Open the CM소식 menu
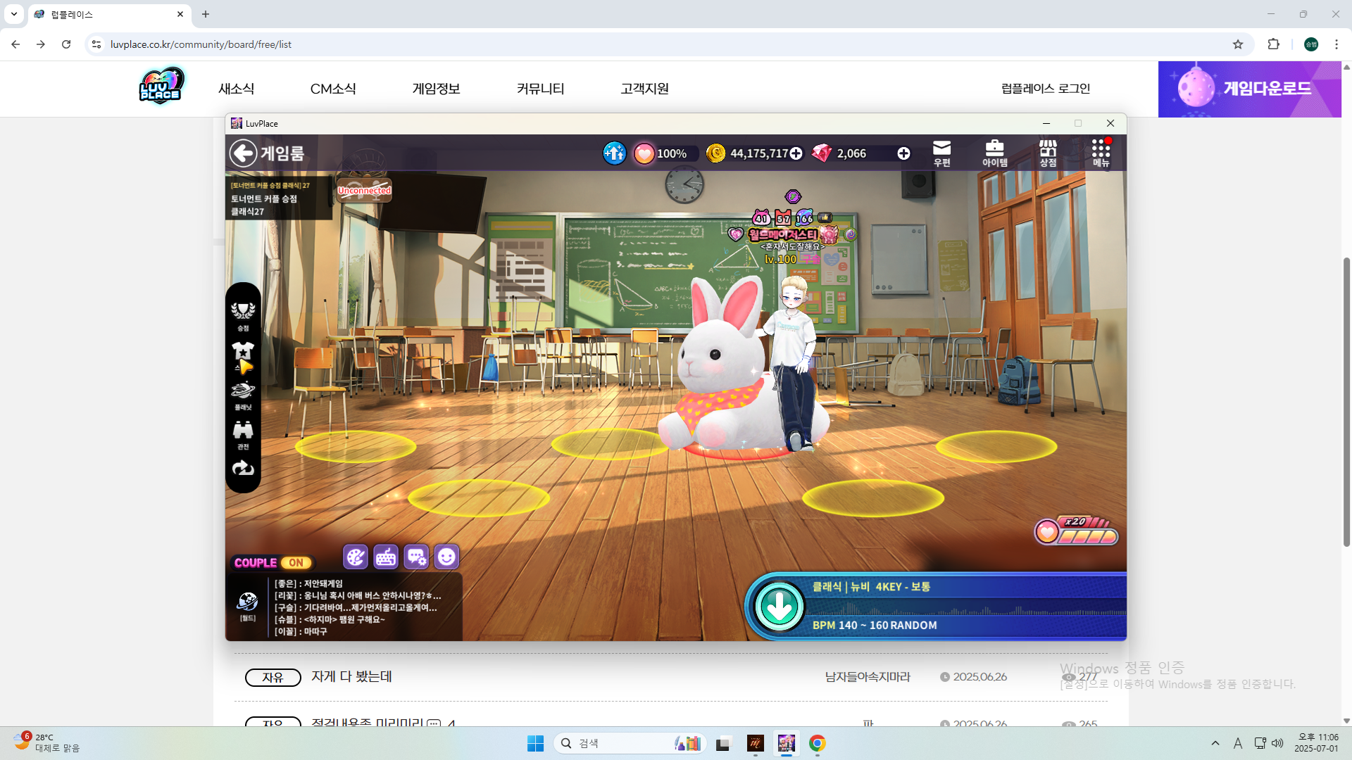This screenshot has height=760, width=1352. tap(333, 89)
